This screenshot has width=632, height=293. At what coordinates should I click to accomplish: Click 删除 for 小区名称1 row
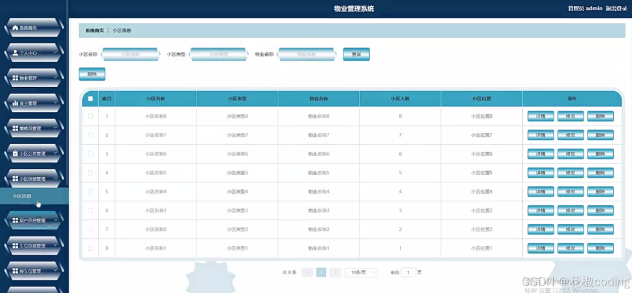[600, 249]
